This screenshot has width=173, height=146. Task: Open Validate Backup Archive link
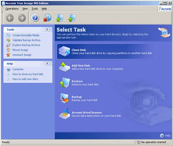point(26,40)
